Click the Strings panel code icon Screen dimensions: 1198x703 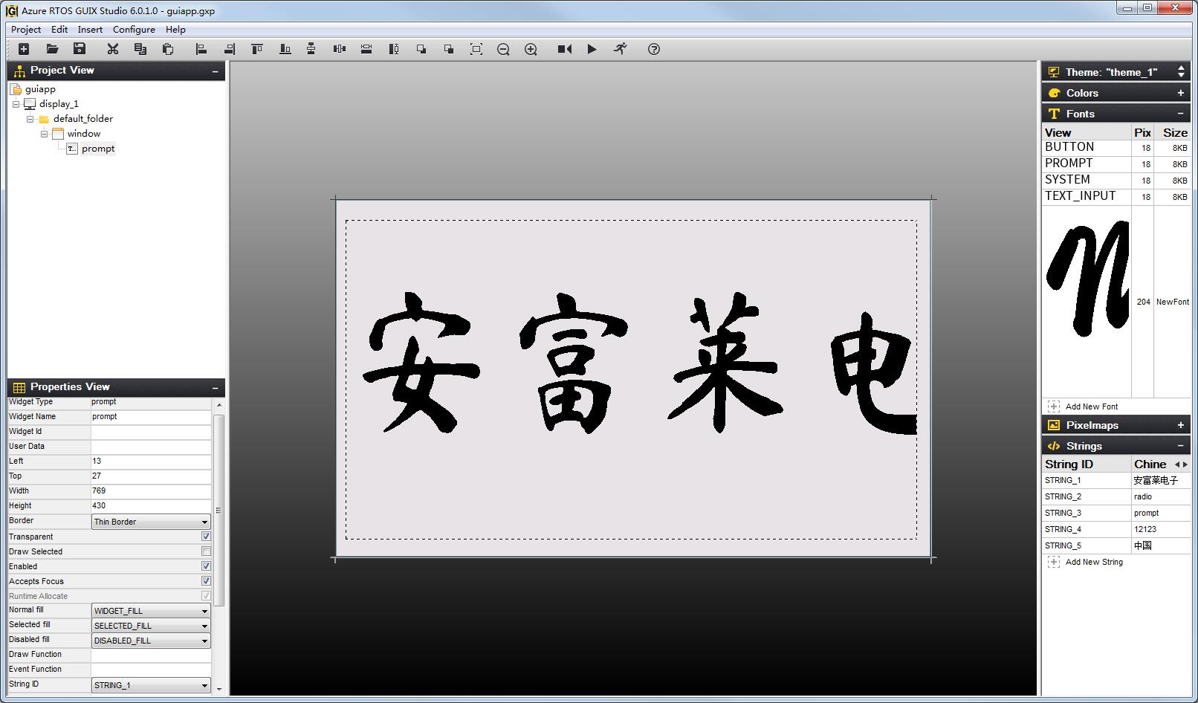(1053, 446)
